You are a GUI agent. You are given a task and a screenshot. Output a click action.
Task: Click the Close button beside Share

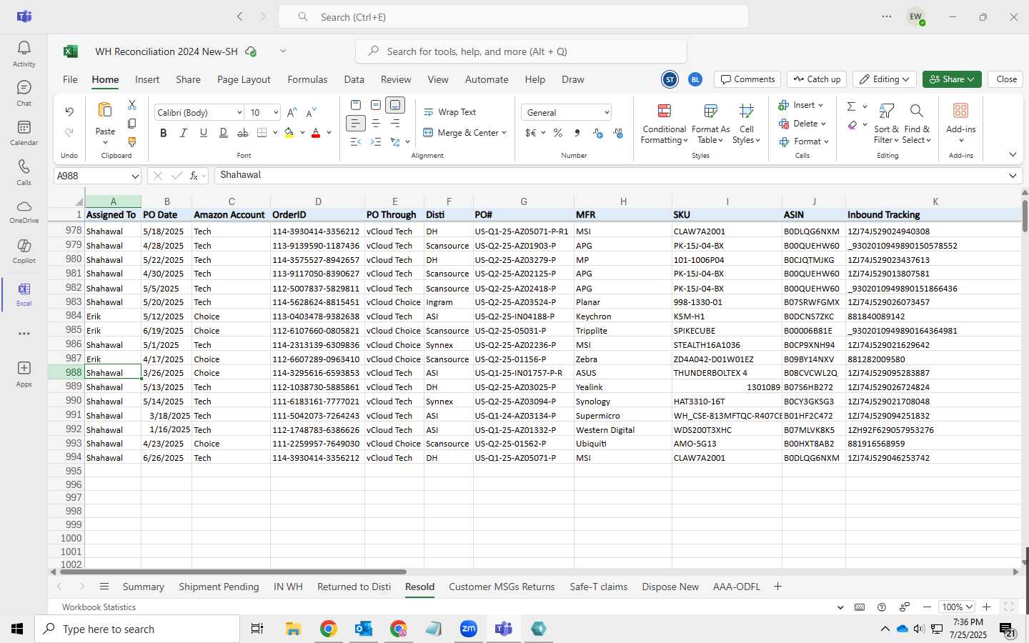(x=1006, y=79)
